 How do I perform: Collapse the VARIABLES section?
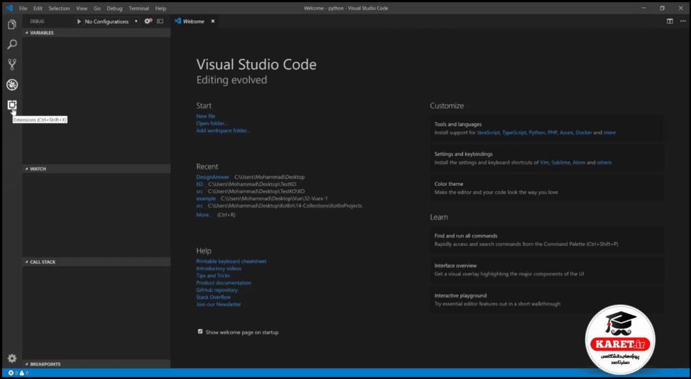point(96,32)
